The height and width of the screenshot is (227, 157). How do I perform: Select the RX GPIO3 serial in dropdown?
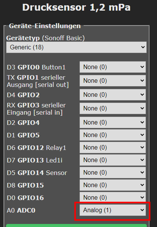[113, 108]
